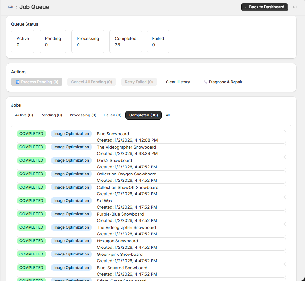The image size is (305, 281).
Task: View the All jobs tab
Action: click(x=168, y=115)
